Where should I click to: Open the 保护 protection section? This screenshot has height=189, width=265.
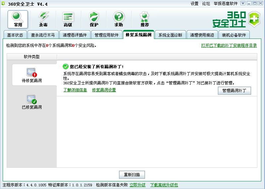tap(94, 19)
